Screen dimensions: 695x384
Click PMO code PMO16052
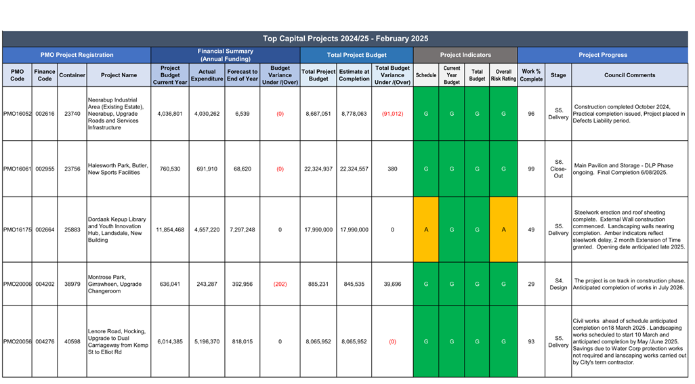coord(18,114)
